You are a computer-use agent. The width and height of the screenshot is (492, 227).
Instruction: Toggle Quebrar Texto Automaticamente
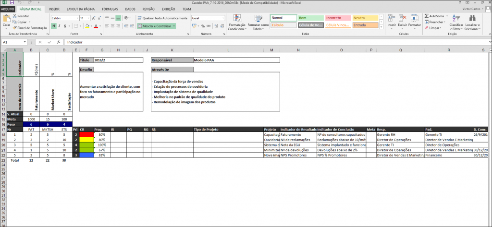click(162, 18)
